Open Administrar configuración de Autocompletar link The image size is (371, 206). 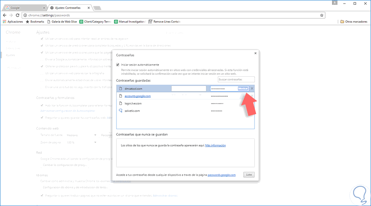point(68,111)
